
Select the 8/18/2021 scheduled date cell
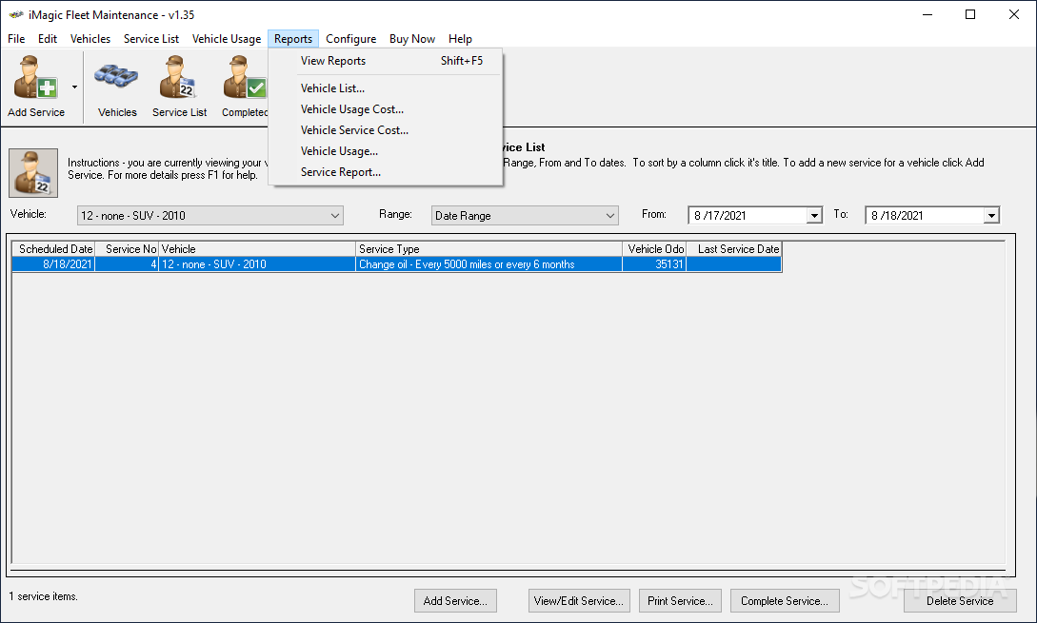click(x=53, y=264)
